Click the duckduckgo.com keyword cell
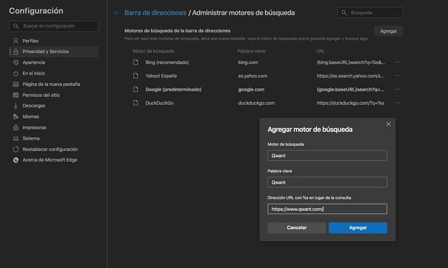The width and height of the screenshot is (448, 268). coord(256,103)
